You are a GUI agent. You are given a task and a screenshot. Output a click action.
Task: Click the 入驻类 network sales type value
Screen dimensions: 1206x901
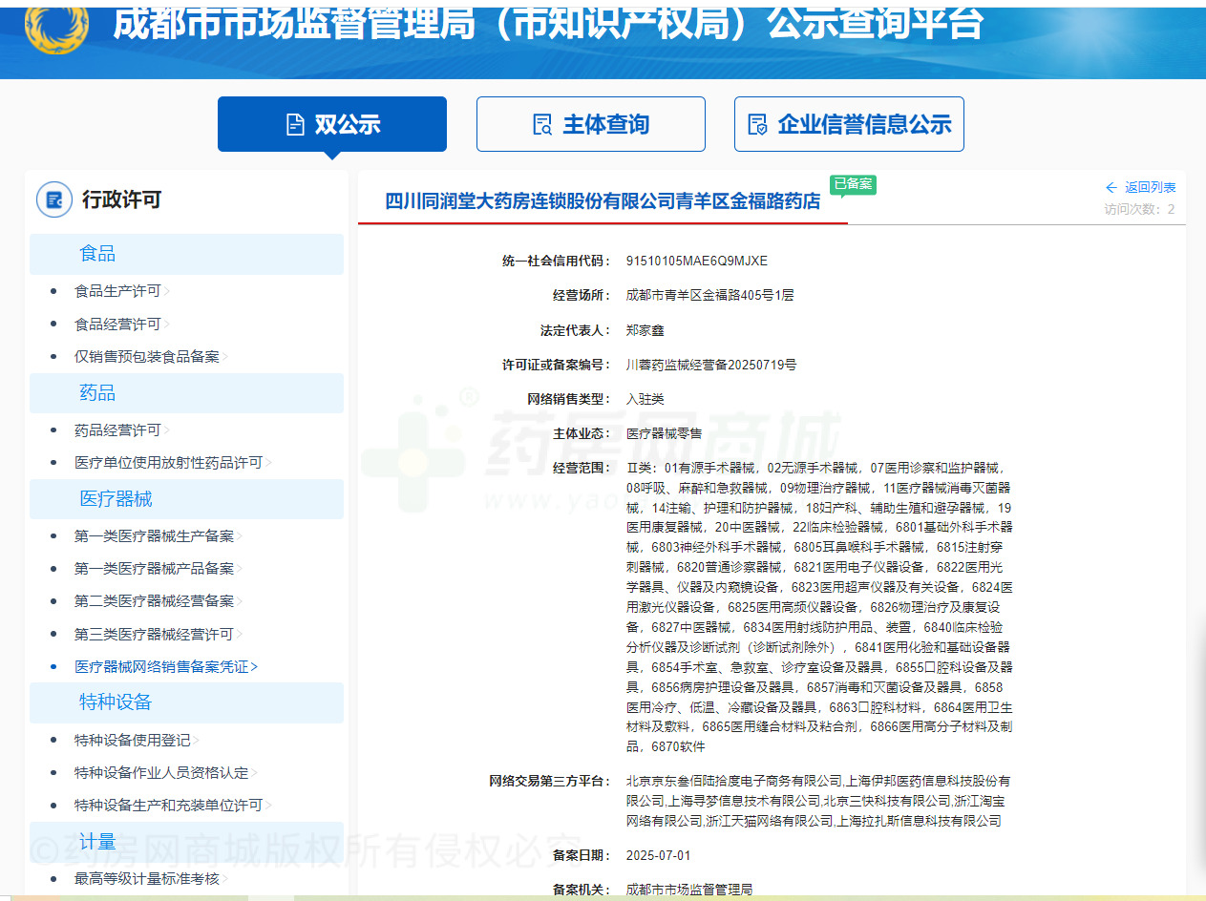pos(645,399)
